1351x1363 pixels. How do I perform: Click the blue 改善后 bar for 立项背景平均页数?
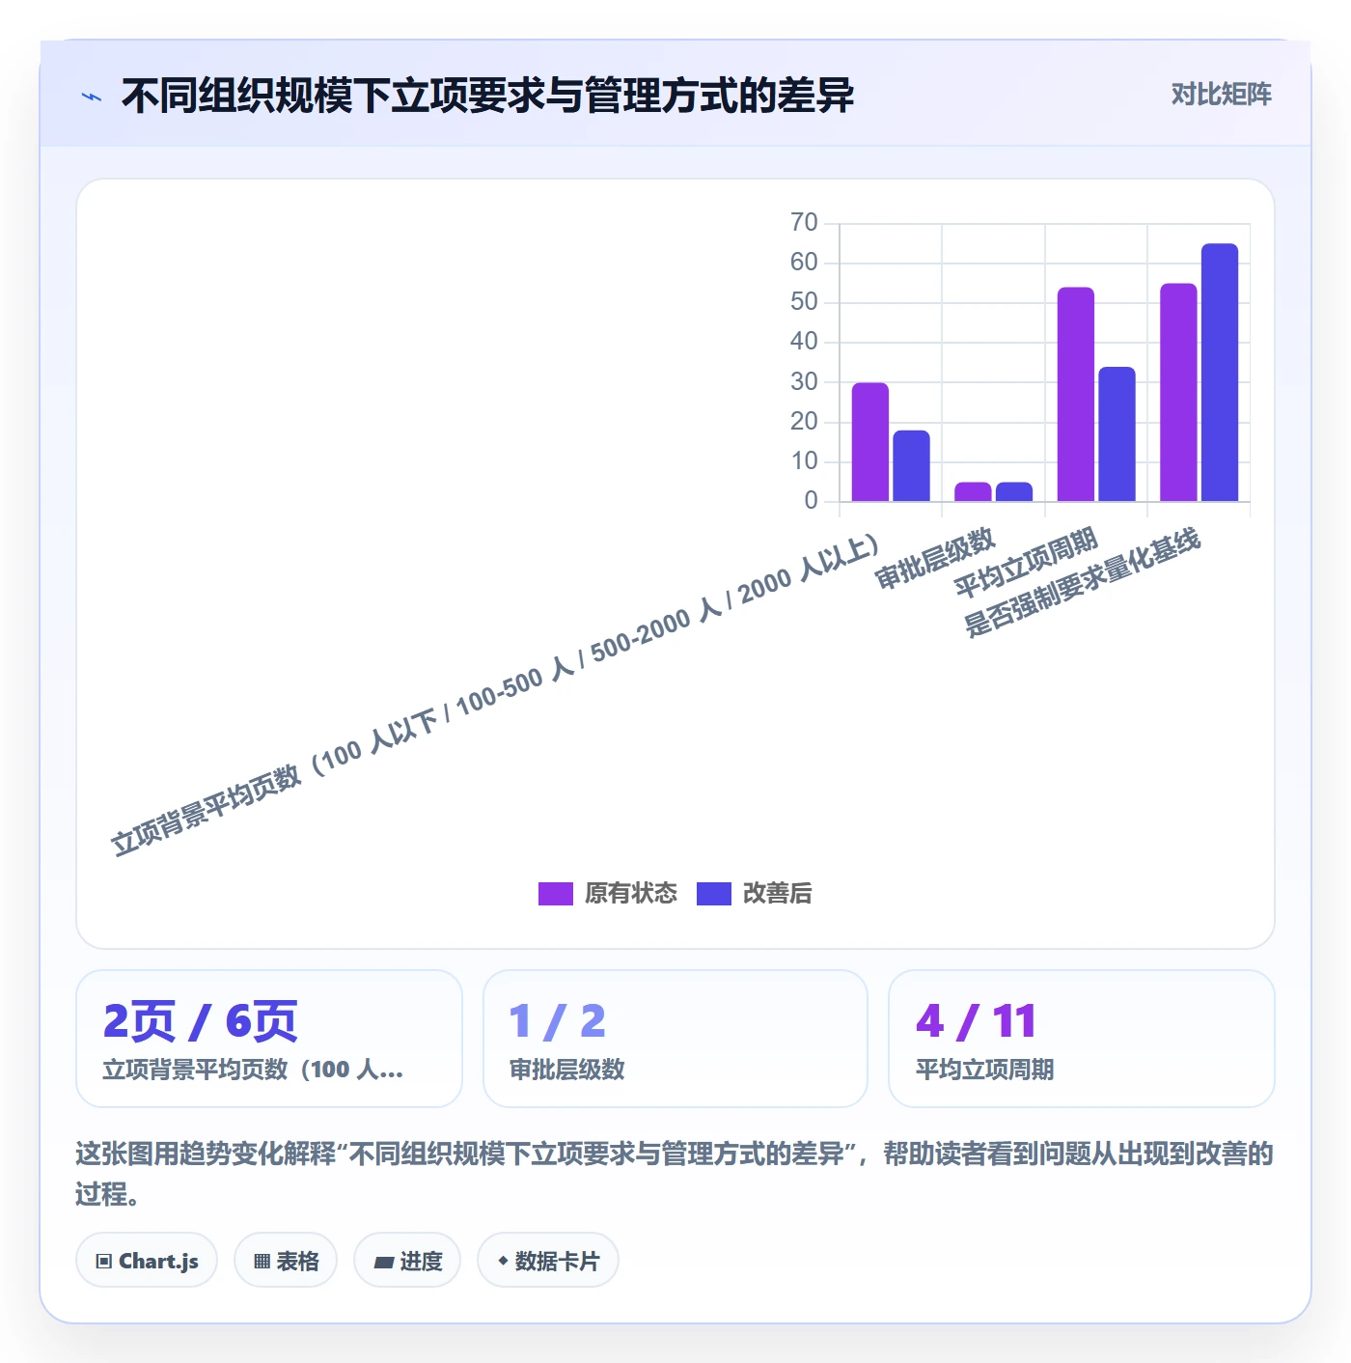[912, 466]
